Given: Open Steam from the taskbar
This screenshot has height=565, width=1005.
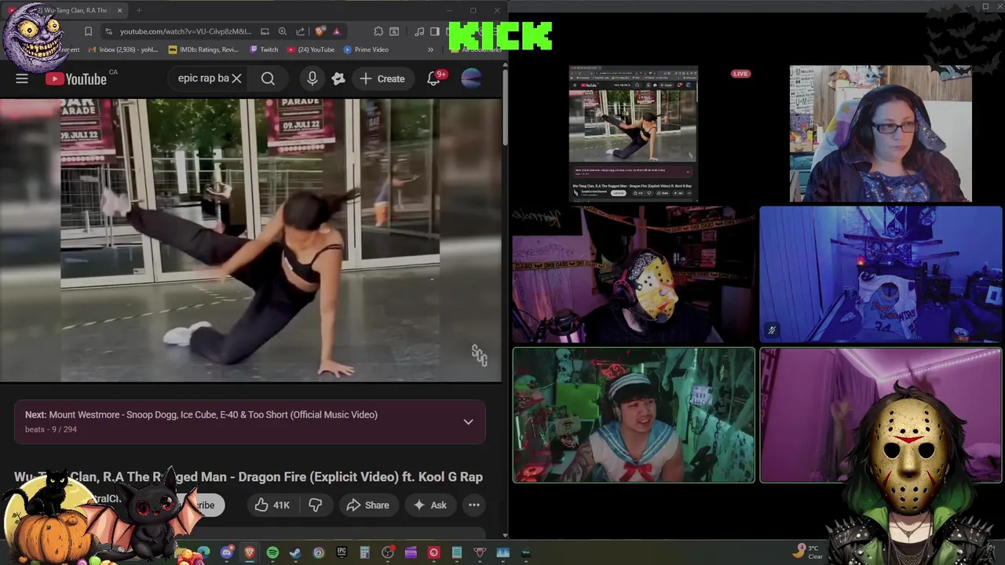Looking at the screenshot, I should 295,552.
